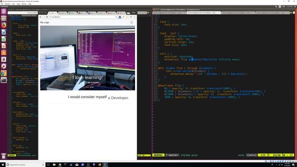Switch to the last Chrome tab with red icon
The width and height of the screenshot is (297, 167).
[122, 13]
